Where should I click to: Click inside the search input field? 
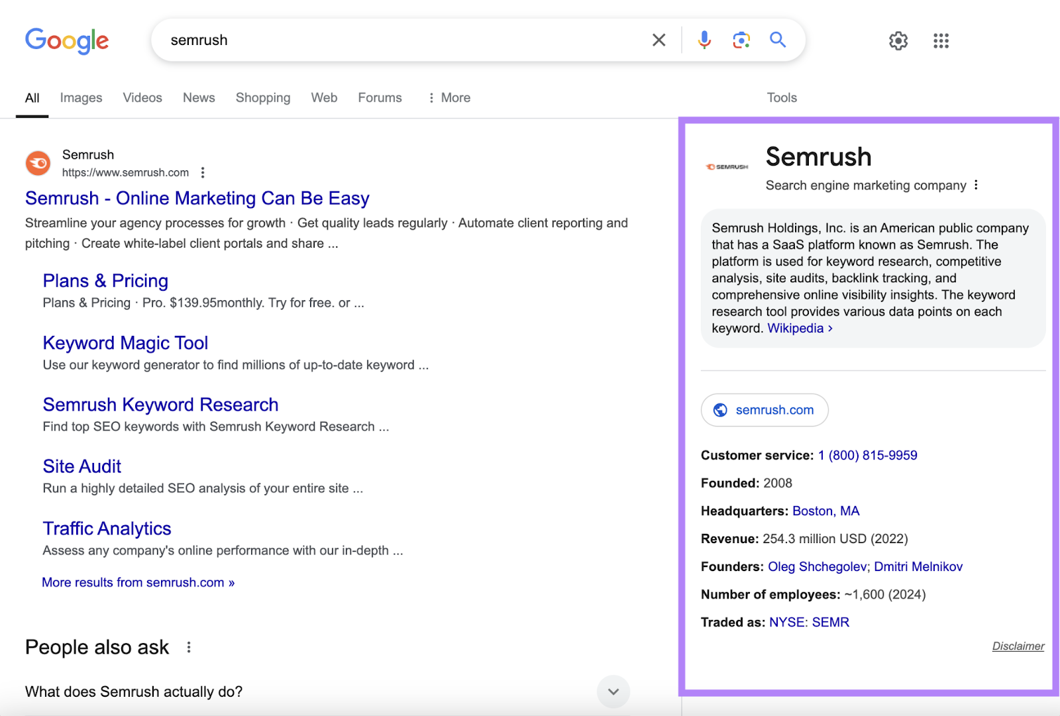(397, 40)
